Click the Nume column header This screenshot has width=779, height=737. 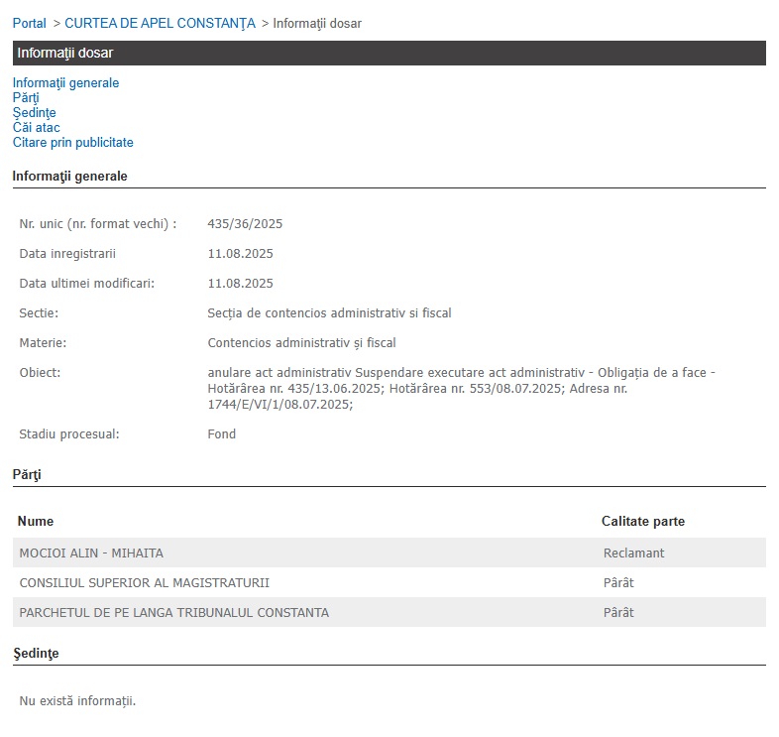[36, 521]
